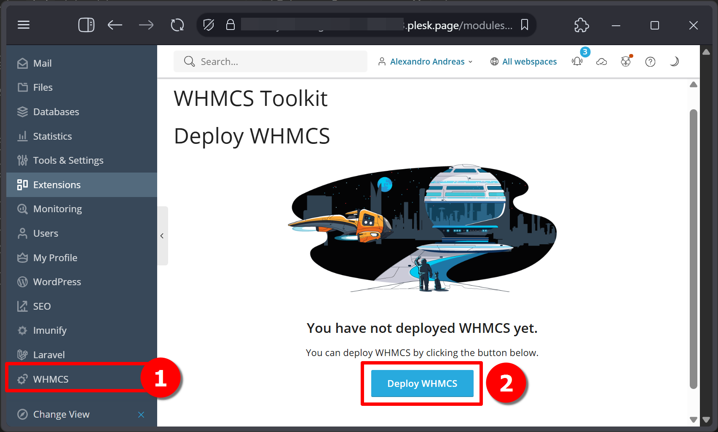Go forward with the browser forward arrow
Image resolution: width=718 pixels, height=432 pixels.
146,25
